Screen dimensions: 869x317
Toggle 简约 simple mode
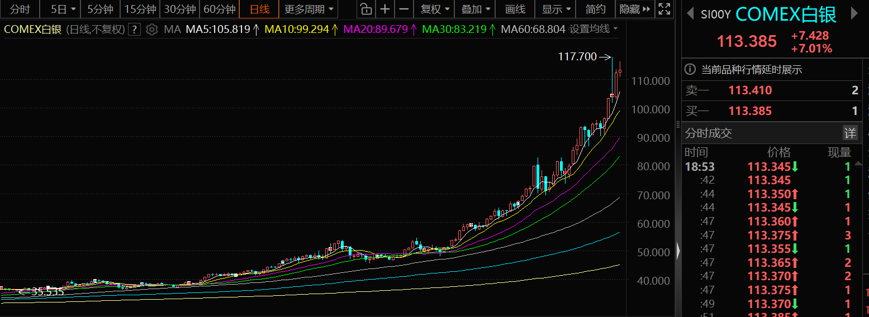pyautogui.click(x=595, y=9)
